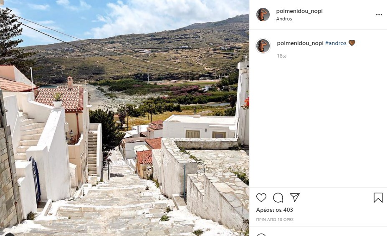Click the brown heart emoji in the caption
This screenshot has height=236, width=387.
[352, 43]
